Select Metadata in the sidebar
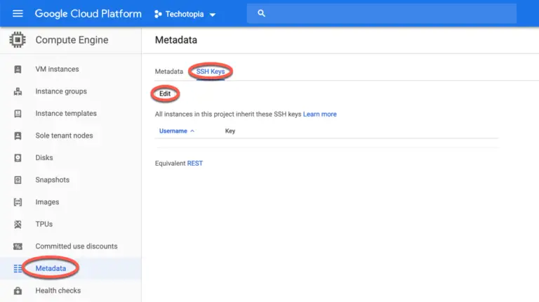The image size is (539, 302). tap(51, 268)
